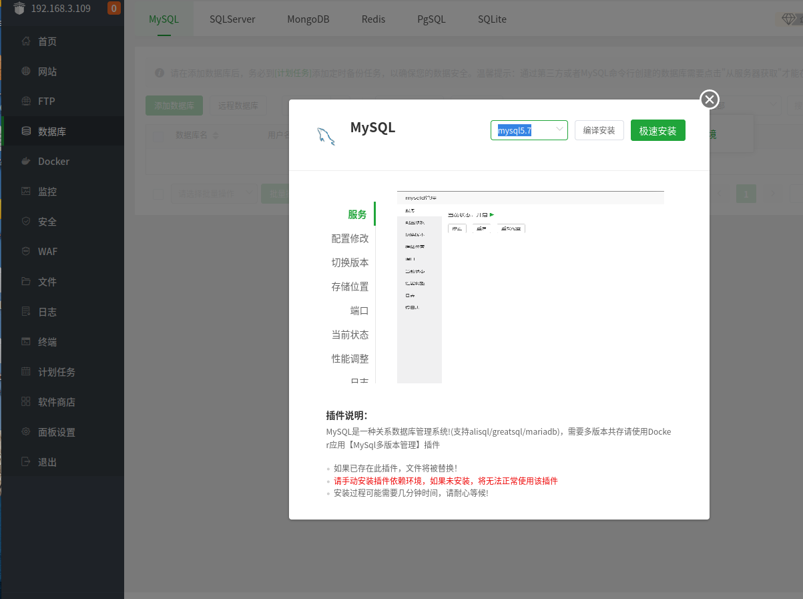The height and width of the screenshot is (599, 803).
Task: Switch to the SQLite tab
Action: (492, 19)
